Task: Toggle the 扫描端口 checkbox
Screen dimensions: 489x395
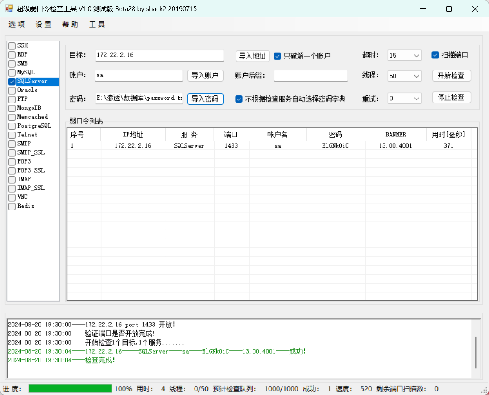Action: pos(435,55)
